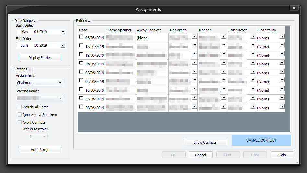
Task: Open Hospitality dropdown for 12/05/2019 row
Action: tap(282, 45)
